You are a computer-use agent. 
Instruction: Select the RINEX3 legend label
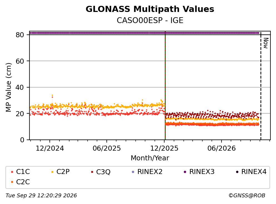(x=202, y=171)
